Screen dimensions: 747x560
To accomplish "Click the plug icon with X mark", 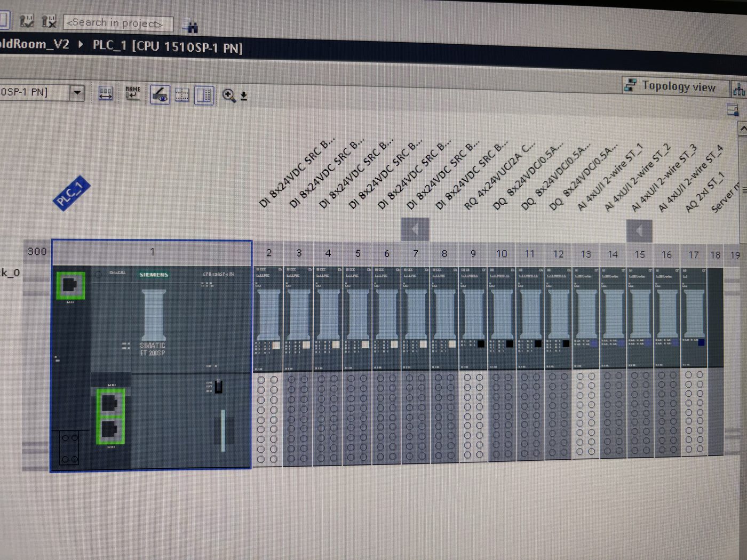I will pos(49,21).
